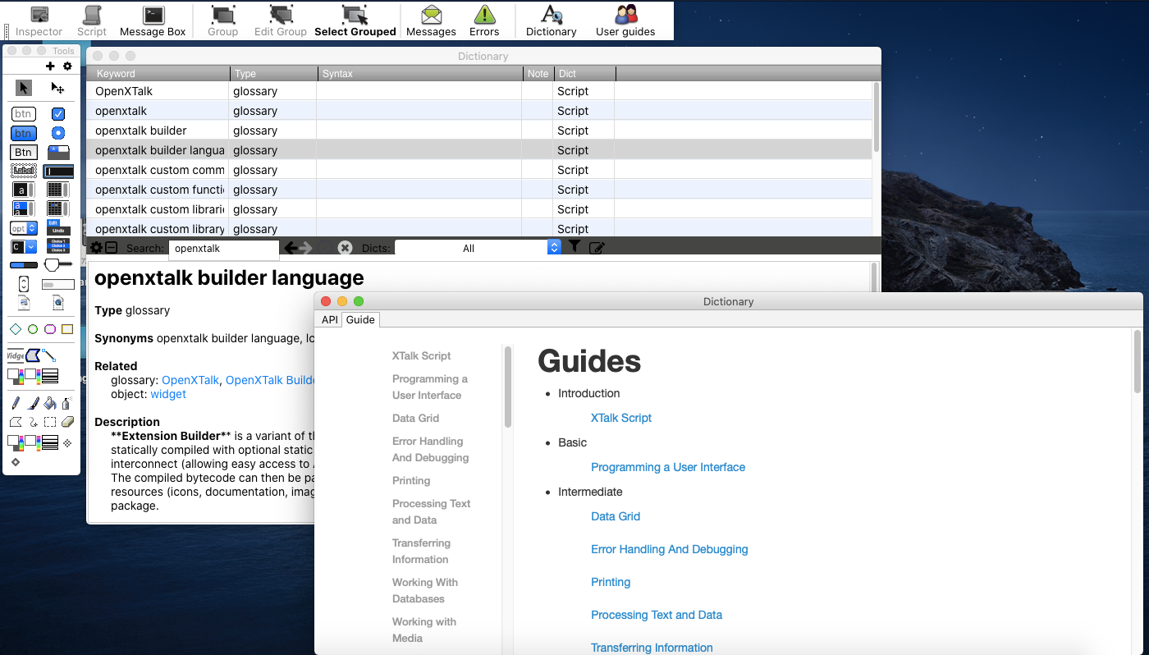Click the Widget tool icon
This screenshot has width=1149, height=655.
pos(16,355)
